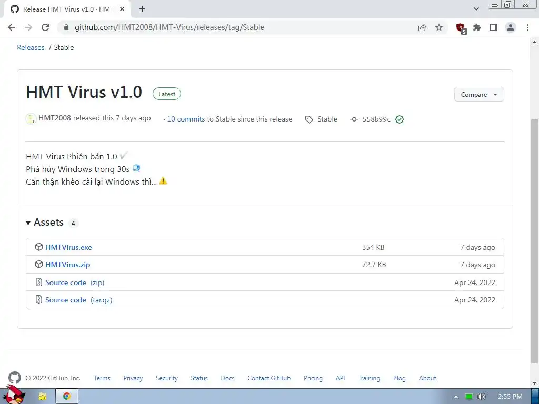Open the Terms footer link
539x404 pixels.
pyautogui.click(x=102, y=378)
